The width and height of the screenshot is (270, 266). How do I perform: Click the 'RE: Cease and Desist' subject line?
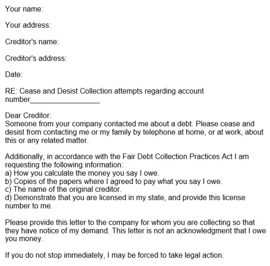click(x=104, y=91)
